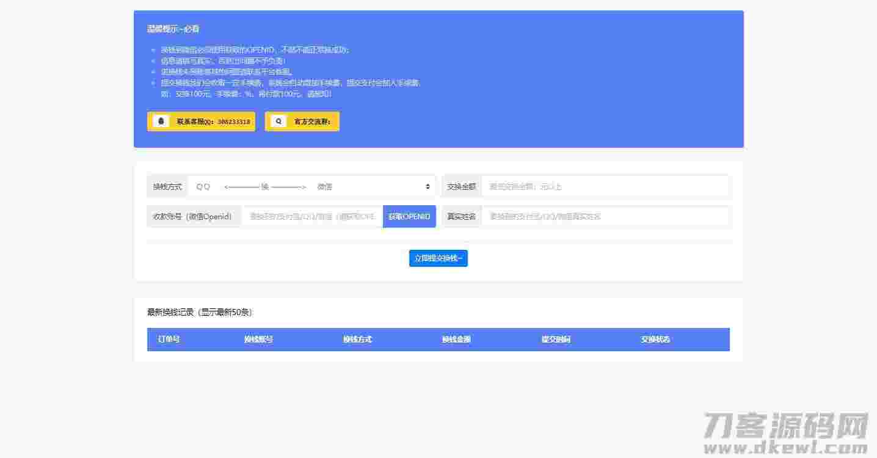Viewport: 877px width, 458px height.
Task: Click the Q icon on 官方交流群 button
Action: tap(279, 121)
